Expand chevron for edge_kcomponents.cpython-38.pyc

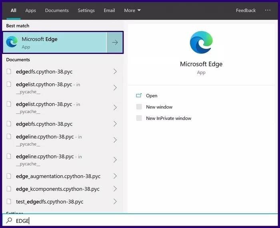click(x=115, y=188)
